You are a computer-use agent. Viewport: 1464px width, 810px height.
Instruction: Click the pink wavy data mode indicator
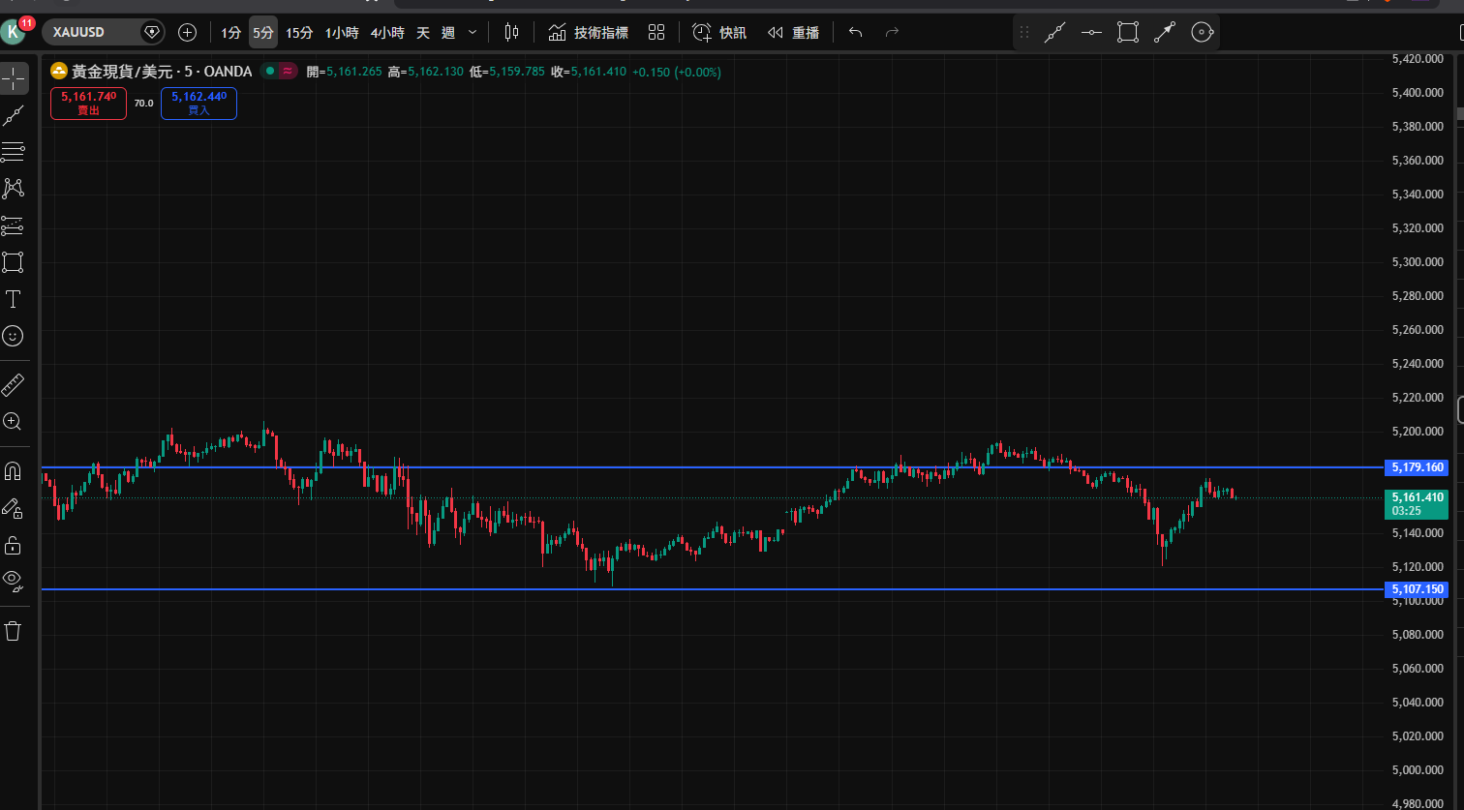(x=287, y=72)
